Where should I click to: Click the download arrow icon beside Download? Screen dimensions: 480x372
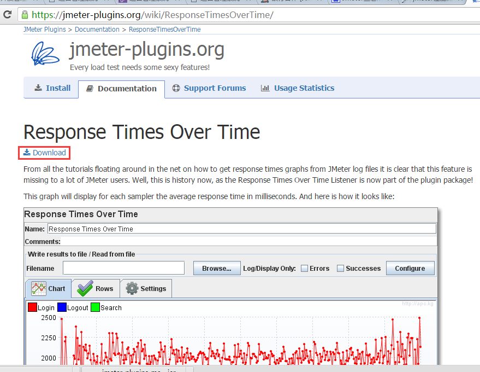(27, 152)
